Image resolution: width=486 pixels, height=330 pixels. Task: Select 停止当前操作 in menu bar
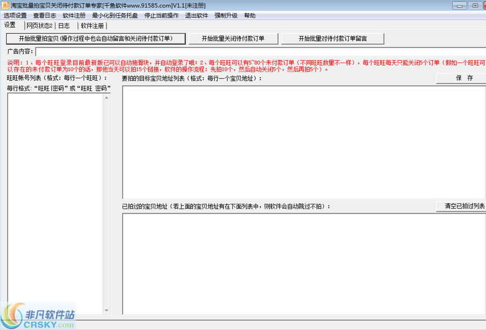tap(161, 16)
